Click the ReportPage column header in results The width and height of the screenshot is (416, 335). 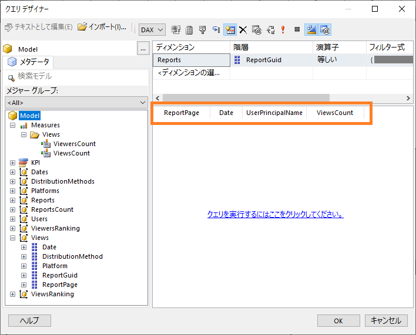coord(182,113)
